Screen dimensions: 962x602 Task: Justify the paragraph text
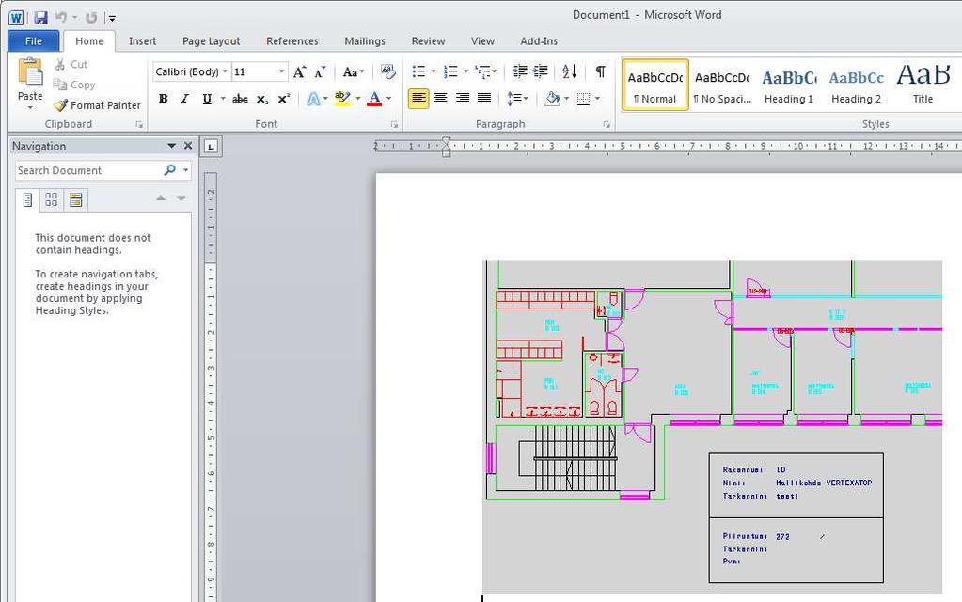click(484, 98)
